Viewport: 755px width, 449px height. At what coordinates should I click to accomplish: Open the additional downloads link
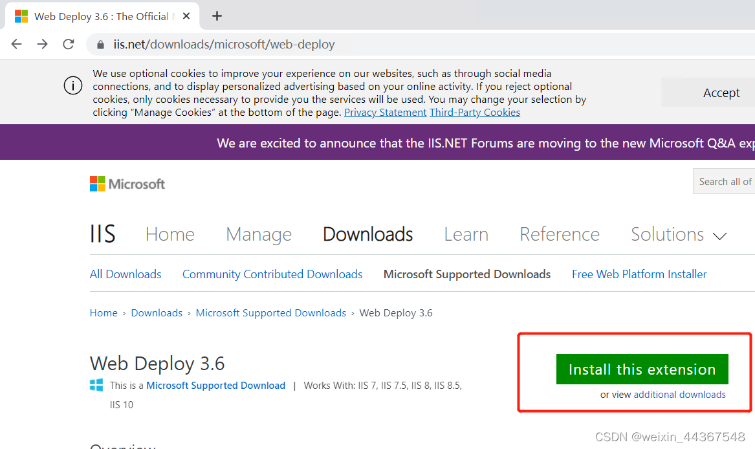679,395
